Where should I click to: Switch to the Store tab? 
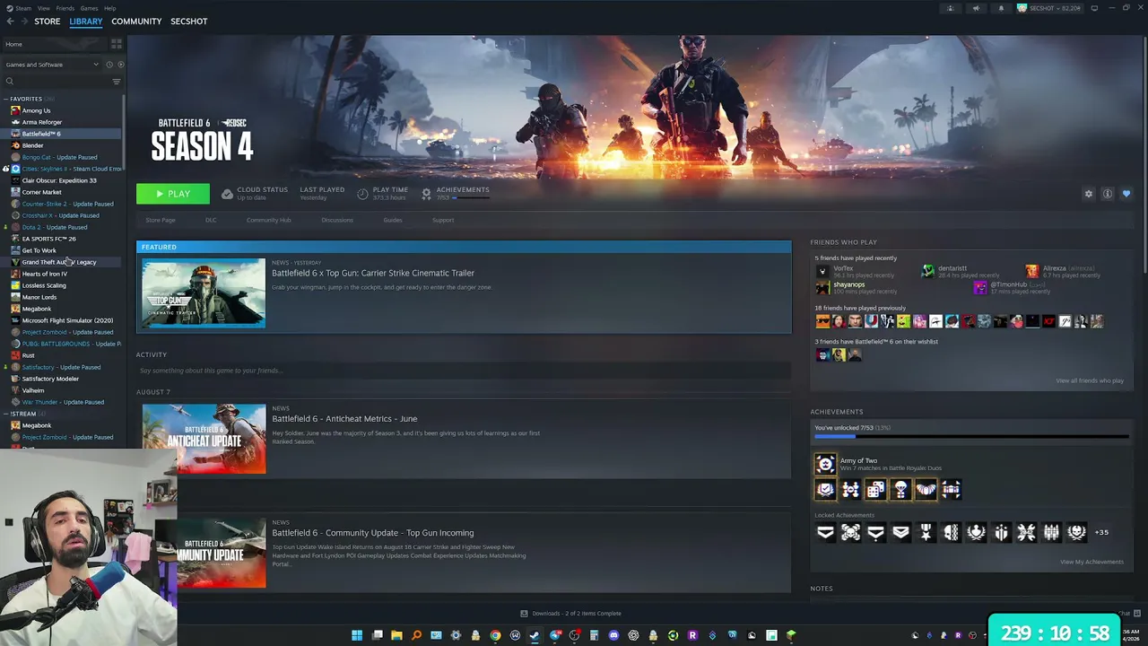48,22
